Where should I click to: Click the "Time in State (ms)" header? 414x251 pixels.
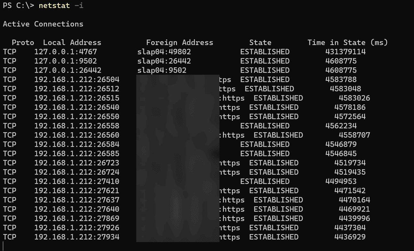(x=348, y=42)
